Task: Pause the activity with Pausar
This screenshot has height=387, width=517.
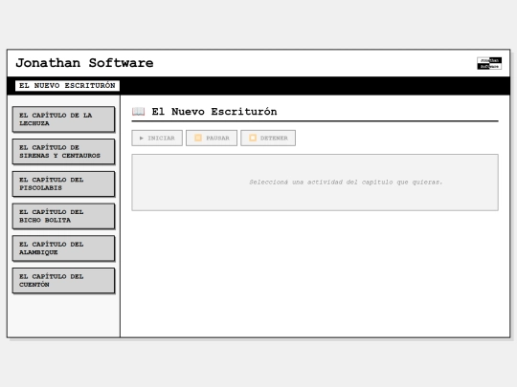Action: 212,138
